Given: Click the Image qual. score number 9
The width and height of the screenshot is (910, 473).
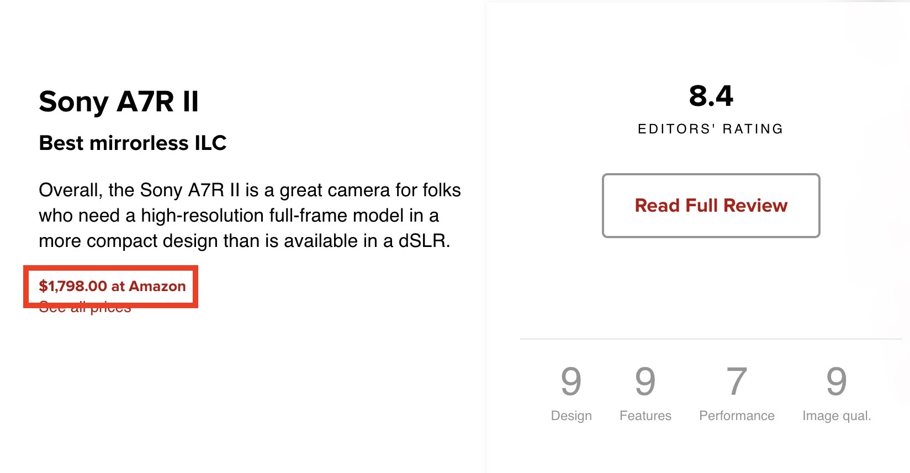Looking at the screenshot, I should [836, 381].
